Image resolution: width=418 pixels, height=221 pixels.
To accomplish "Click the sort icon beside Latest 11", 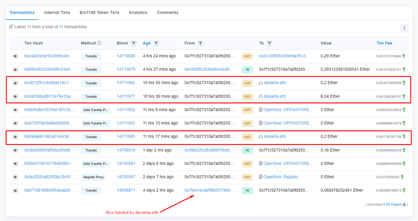I will 11,27.
